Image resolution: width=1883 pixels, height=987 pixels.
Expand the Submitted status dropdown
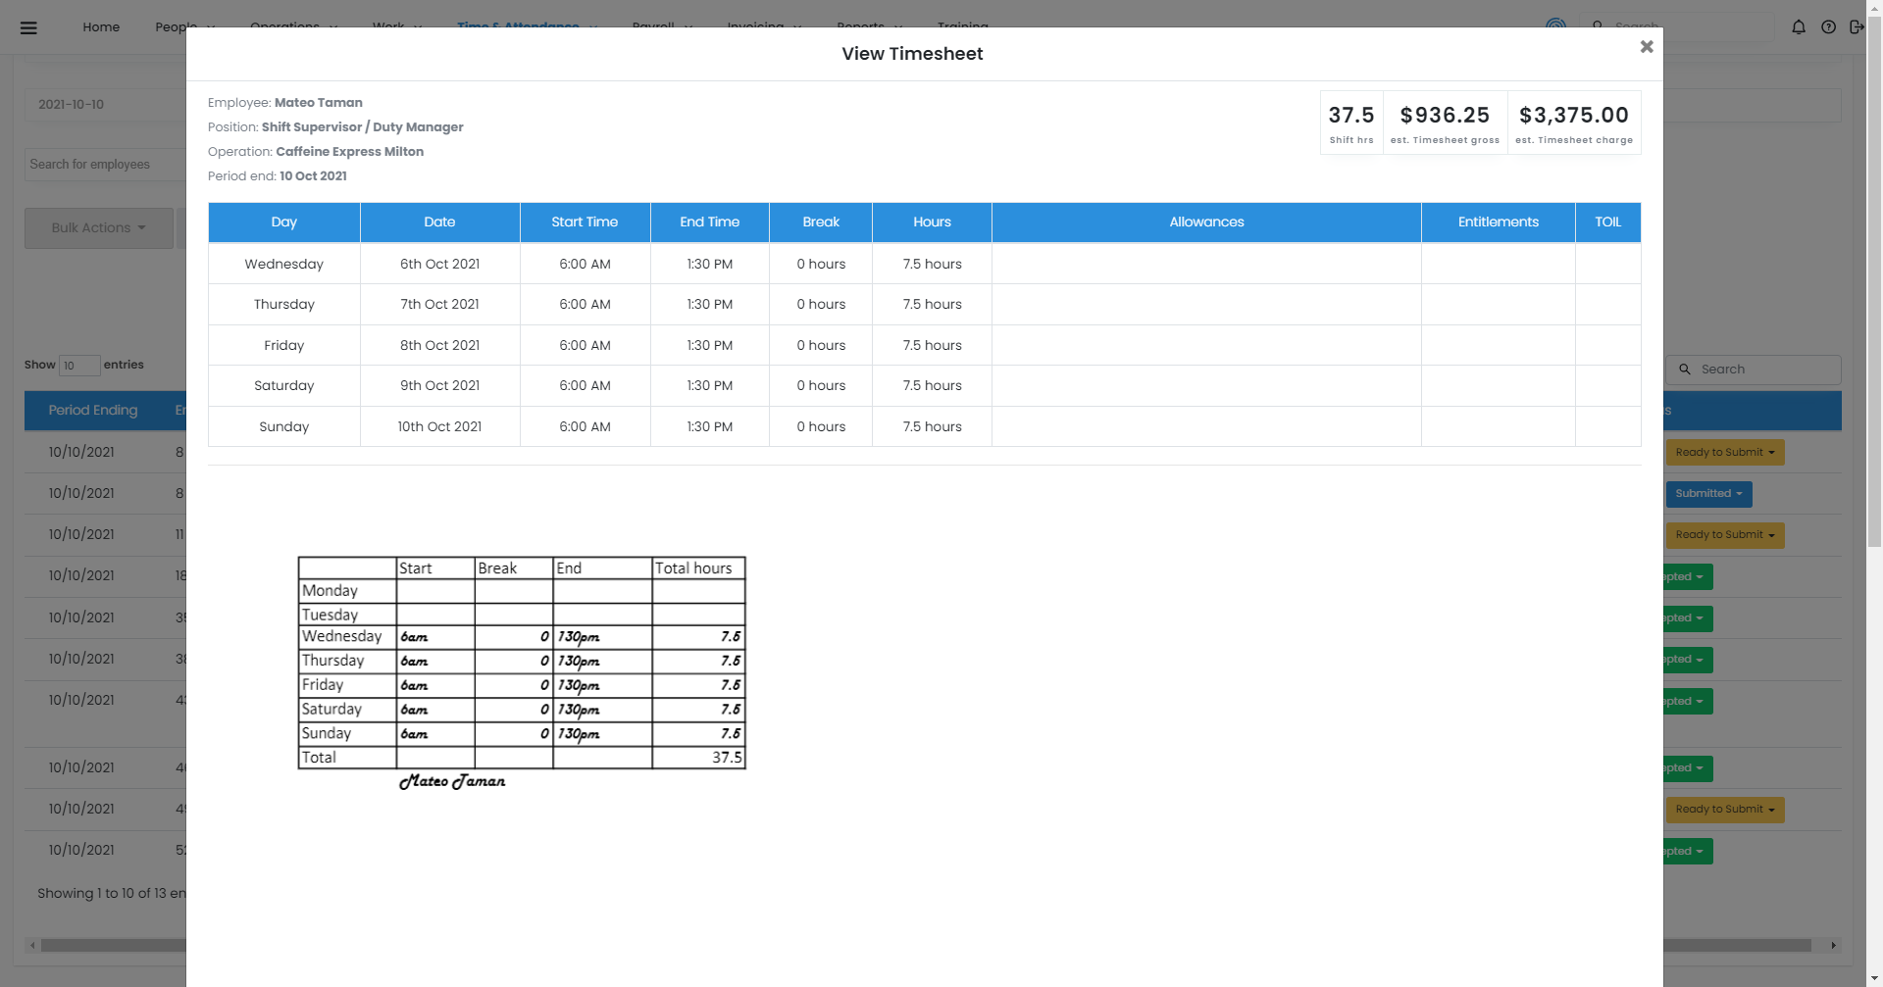[1708, 494]
